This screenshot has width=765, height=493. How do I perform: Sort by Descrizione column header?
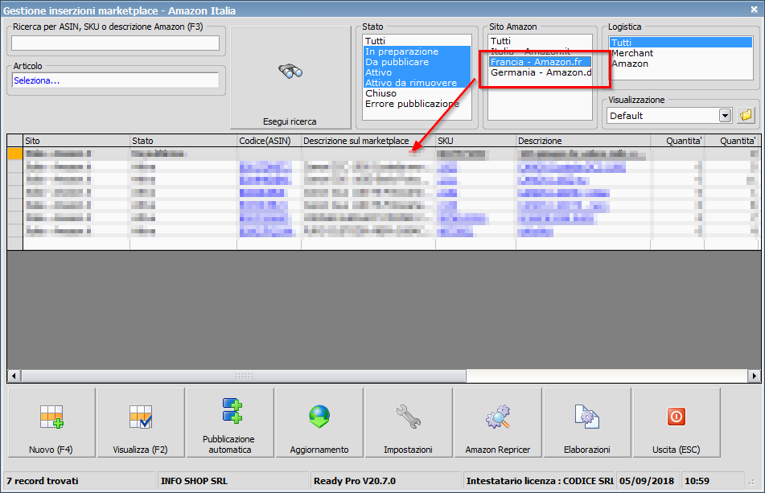coord(583,141)
